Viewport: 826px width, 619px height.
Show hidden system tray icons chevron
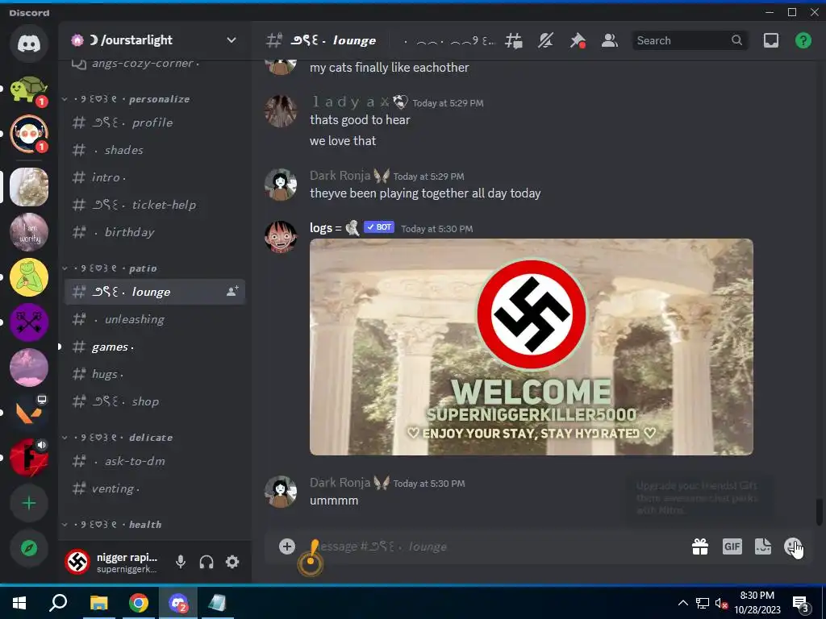[x=682, y=603]
